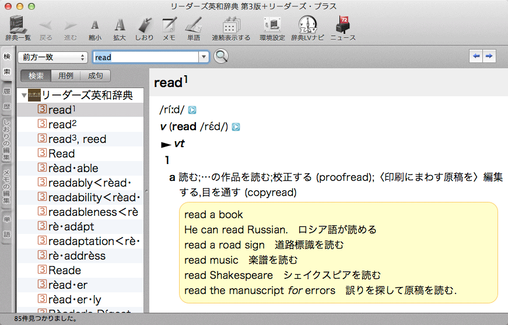Switch to the 用例 tab
The image size is (508, 325).
(x=66, y=76)
